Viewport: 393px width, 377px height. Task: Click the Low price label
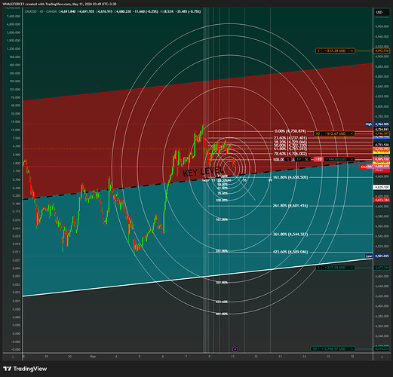(x=369, y=256)
